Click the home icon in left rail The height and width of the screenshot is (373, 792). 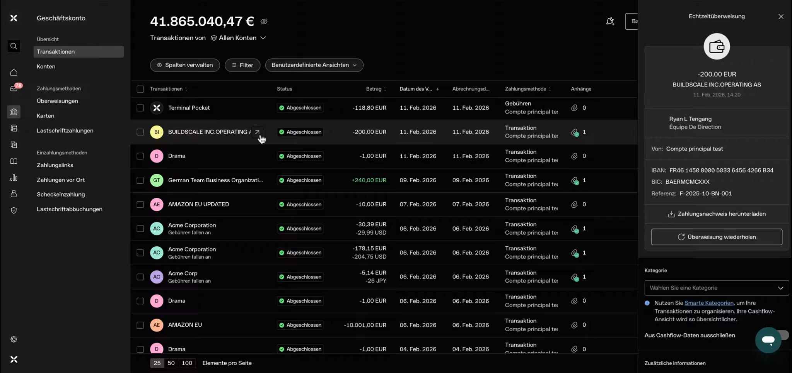pos(14,73)
